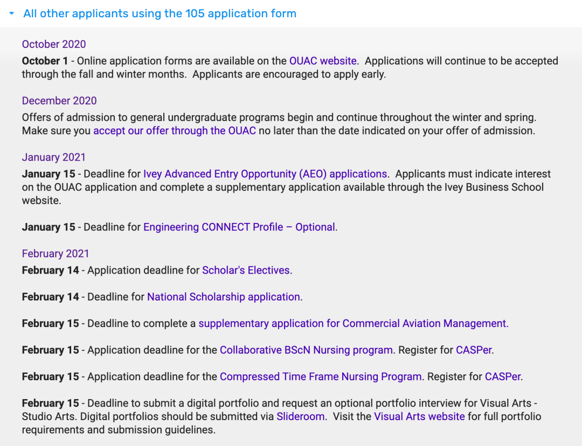This screenshot has width=582, height=446.
Task: Click CASPer link beside Collaborative BScN Nursing
Action: pyautogui.click(x=474, y=350)
